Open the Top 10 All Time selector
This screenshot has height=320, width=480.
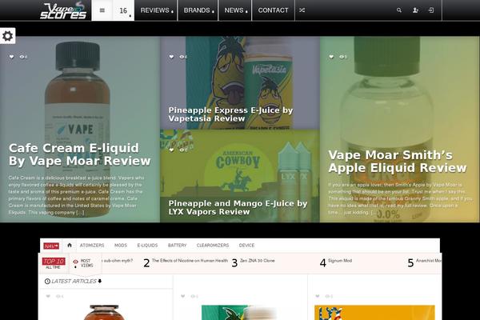tap(54, 263)
